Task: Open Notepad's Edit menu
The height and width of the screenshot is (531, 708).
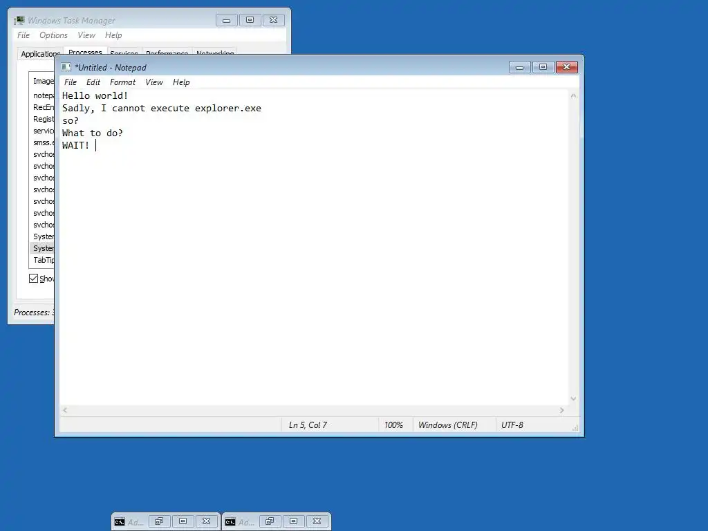Action: [93, 82]
